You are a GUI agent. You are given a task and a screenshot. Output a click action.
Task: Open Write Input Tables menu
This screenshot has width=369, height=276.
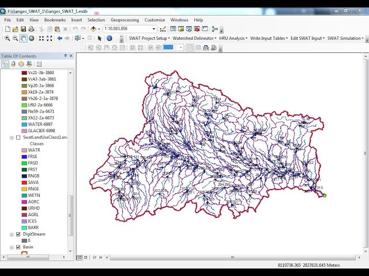[x=269, y=39]
